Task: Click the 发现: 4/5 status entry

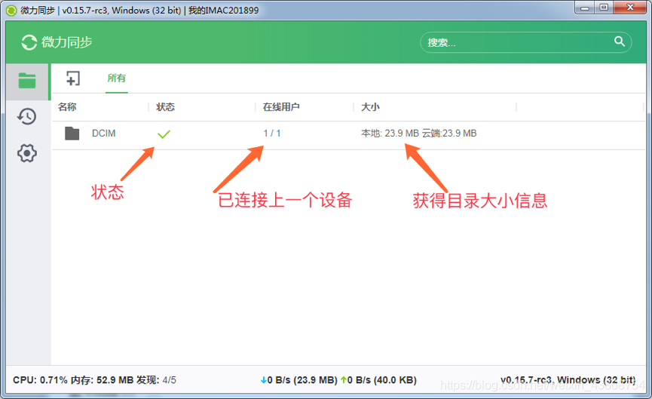Action: 156,380
